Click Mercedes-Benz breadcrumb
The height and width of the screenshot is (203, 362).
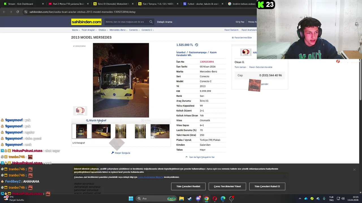point(118,30)
